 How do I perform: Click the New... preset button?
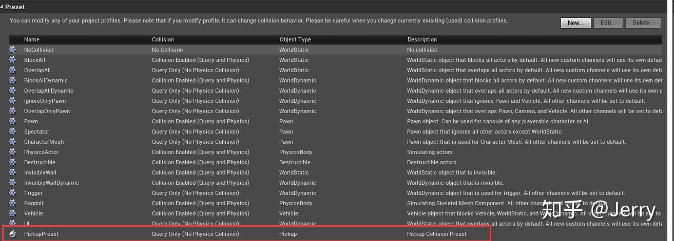575,23
